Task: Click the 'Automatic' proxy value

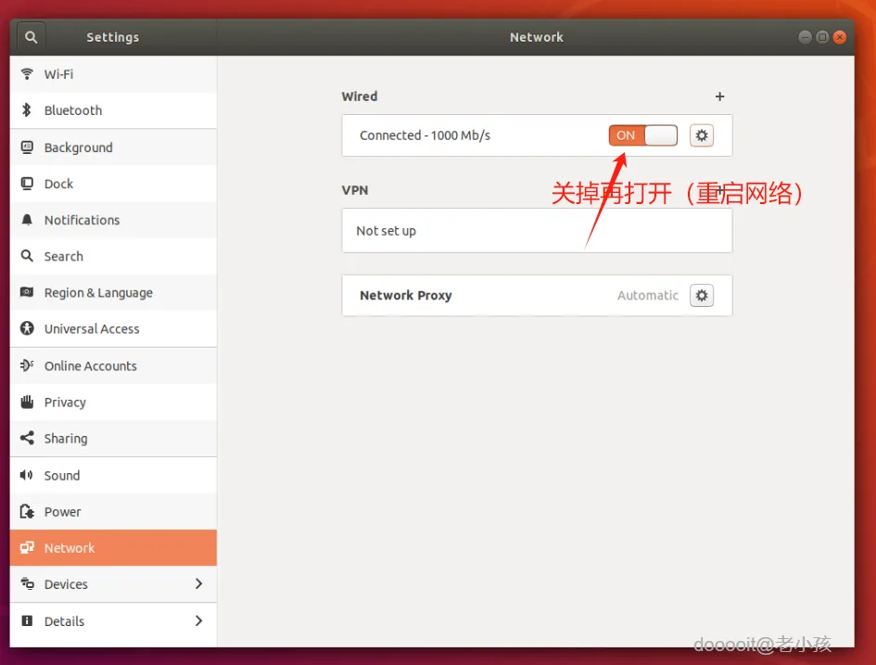Action: 648,295
